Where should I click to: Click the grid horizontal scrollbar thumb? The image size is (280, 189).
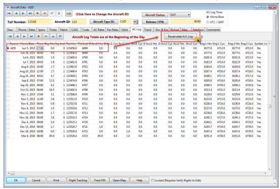tap(13, 173)
